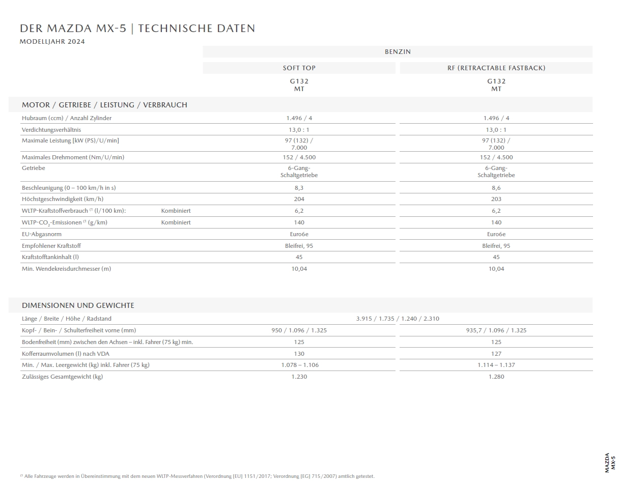Click 'Min. / Max. Leergewicht (kg)' label
The height and width of the screenshot is (483, 620).
(x=86, y=365)
